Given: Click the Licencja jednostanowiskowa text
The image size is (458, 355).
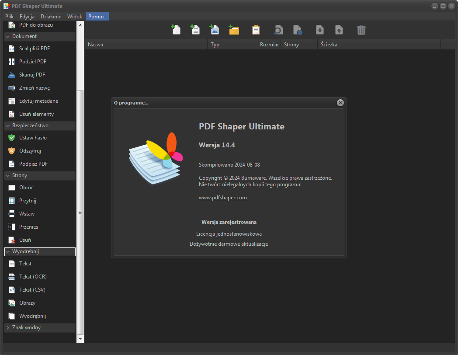Looking at the screenshot, I should (229, 234).
